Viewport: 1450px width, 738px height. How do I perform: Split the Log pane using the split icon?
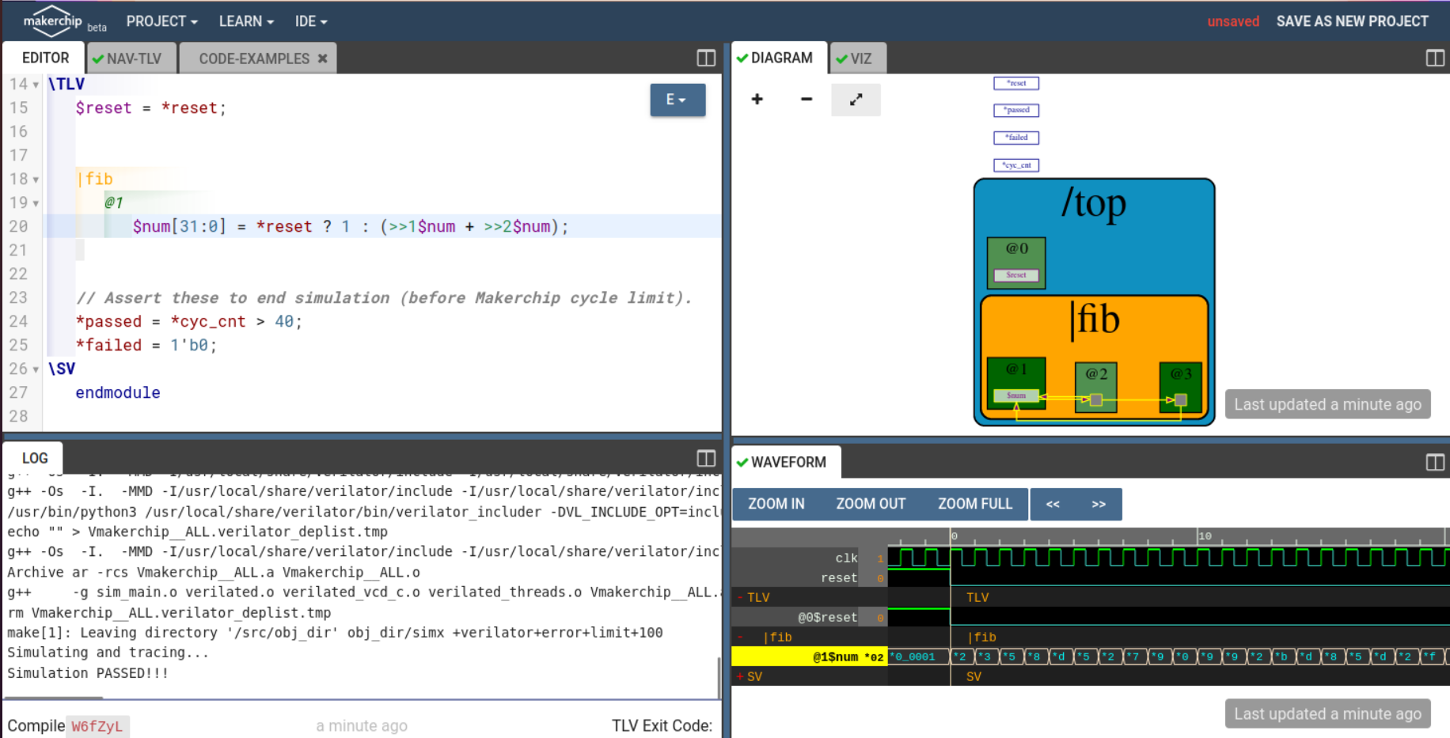click(705, 458)
